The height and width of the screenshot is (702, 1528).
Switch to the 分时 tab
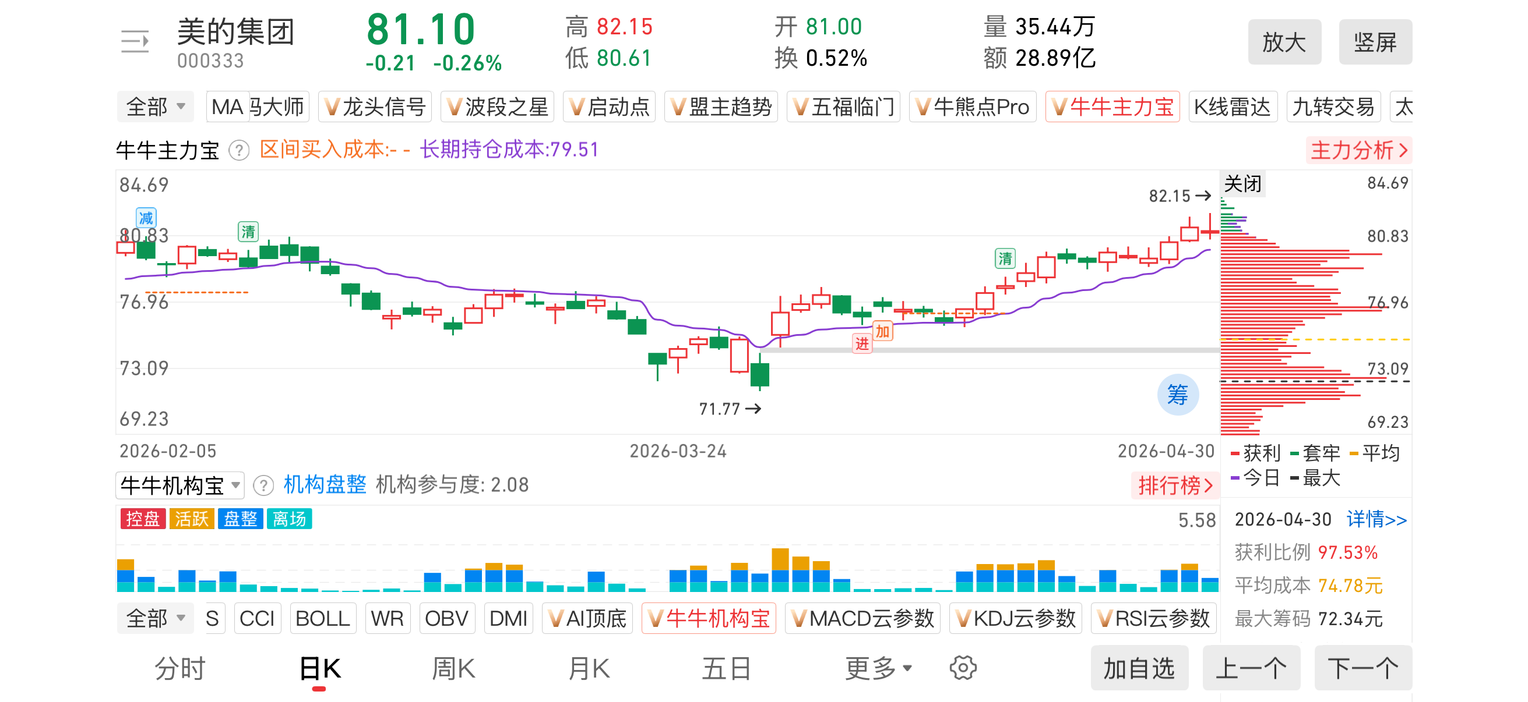(x=179, y=668)
